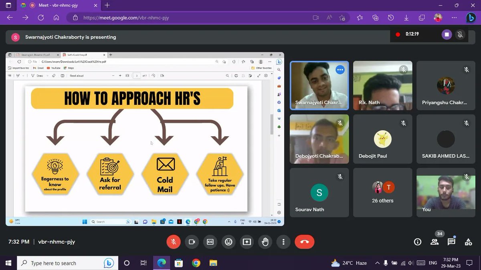Screen dimensions: 481x270
Task: Turn on closed captions
Action: (210, 242)
